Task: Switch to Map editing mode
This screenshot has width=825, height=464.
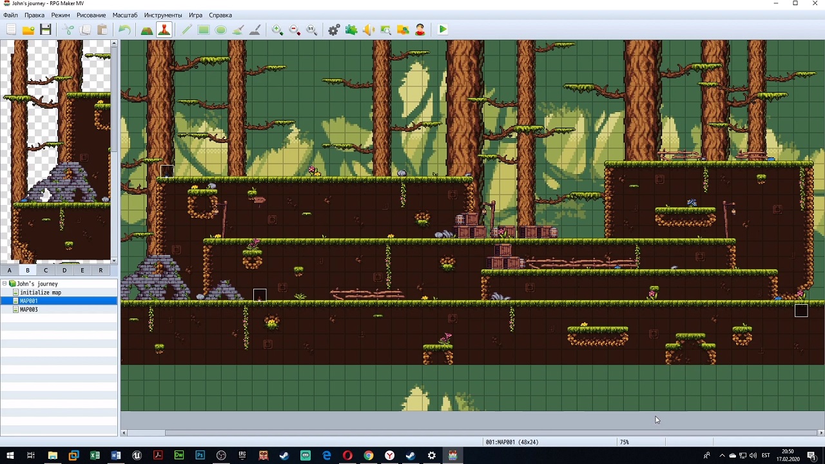Action: [x=147, y=30]
